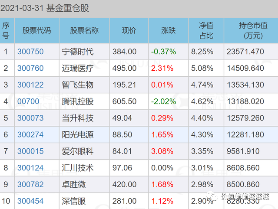The height and width of the screenshot is (209, 278).
Task: Click the 现价 column header
Action: tap(129, 30)
